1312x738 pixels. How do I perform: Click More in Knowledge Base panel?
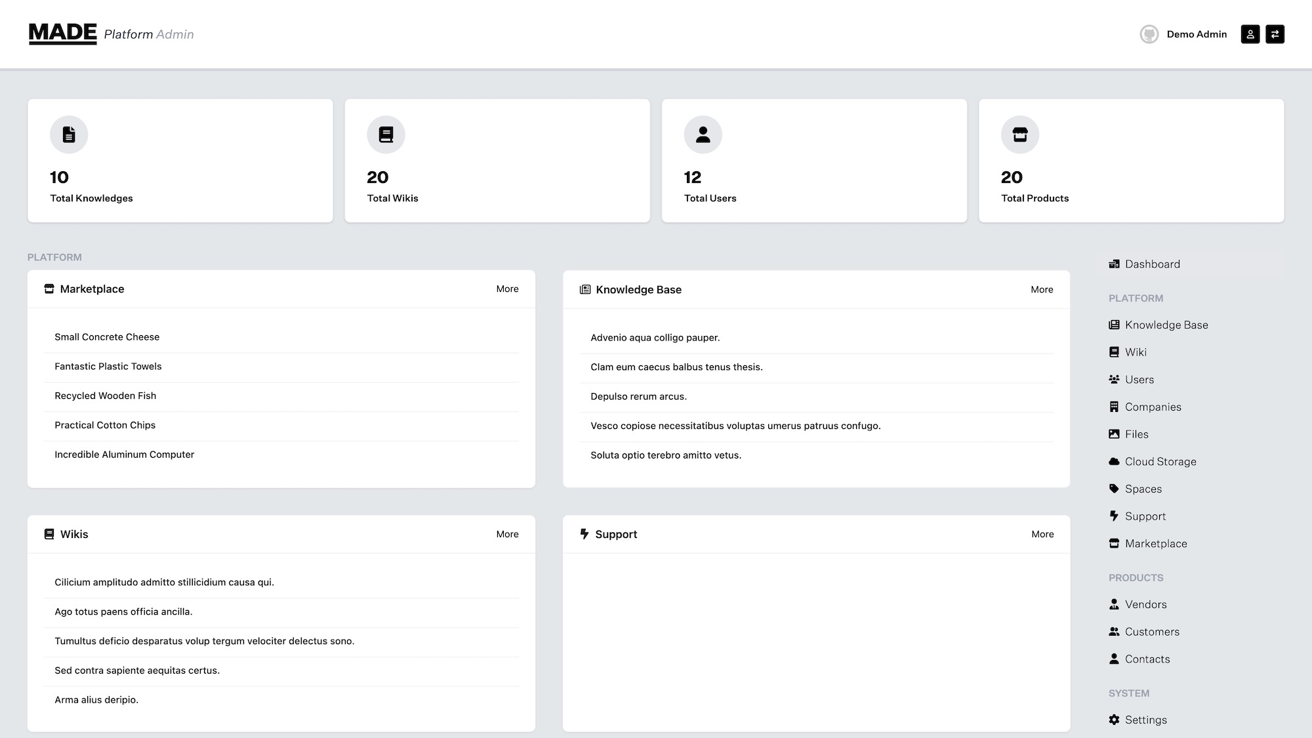click(1042, 289)
